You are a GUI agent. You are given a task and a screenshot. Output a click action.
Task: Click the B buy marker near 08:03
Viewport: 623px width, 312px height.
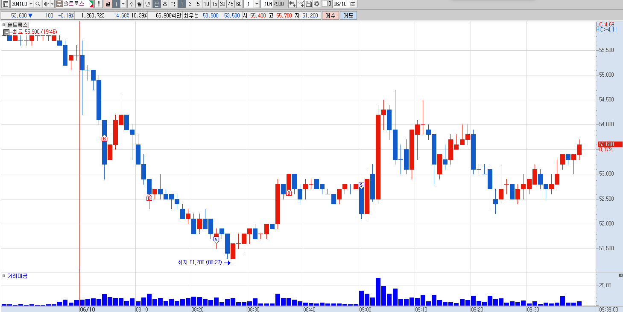pyautogui.click(x=104, y=138)
